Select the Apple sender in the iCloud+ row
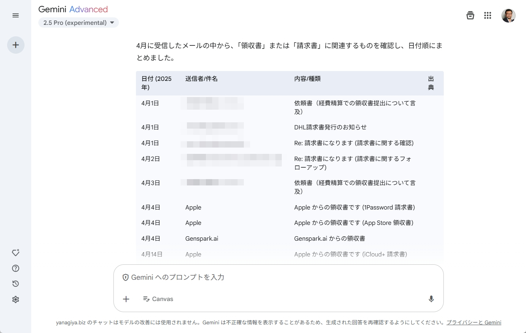Viewport: 526px width, 333px height. [193, 254]
